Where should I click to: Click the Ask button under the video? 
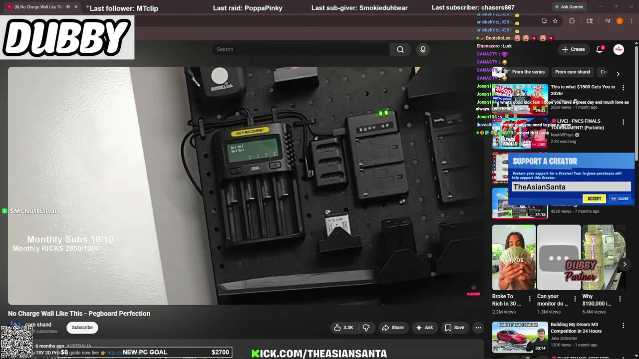[x=424, y=328]
